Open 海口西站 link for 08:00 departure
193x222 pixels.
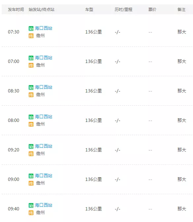[44, 117]
